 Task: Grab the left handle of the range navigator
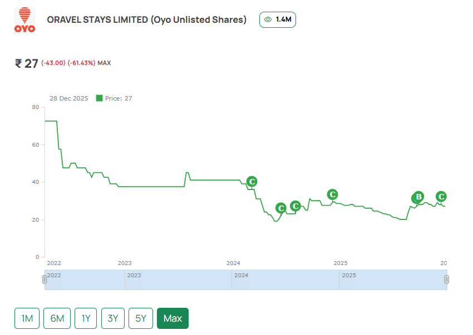pyautogui.click(x=45, y=279)
